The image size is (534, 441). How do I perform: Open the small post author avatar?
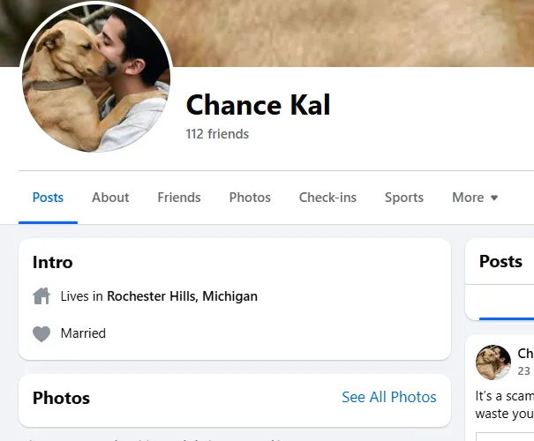coord(493,362)
